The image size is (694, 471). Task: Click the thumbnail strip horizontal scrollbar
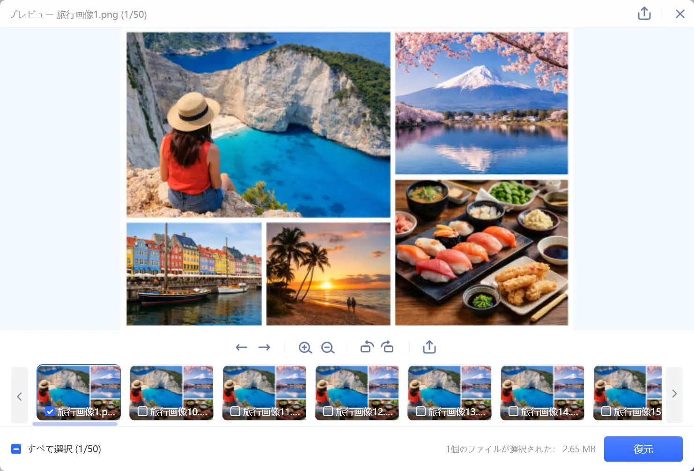pos(75,424)
